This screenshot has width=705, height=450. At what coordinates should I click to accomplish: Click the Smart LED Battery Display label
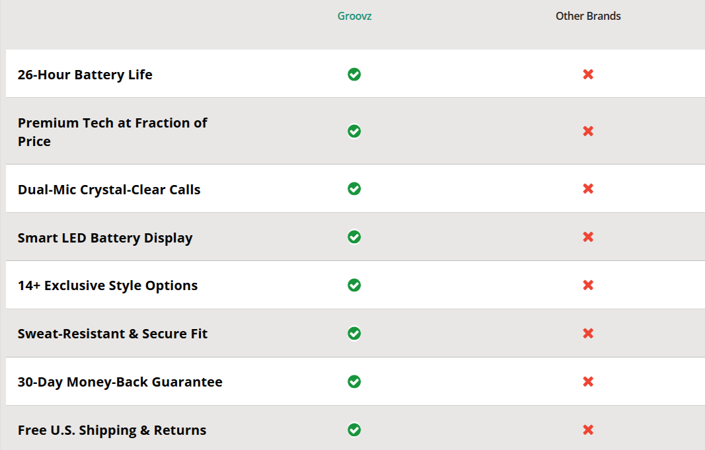105,237
